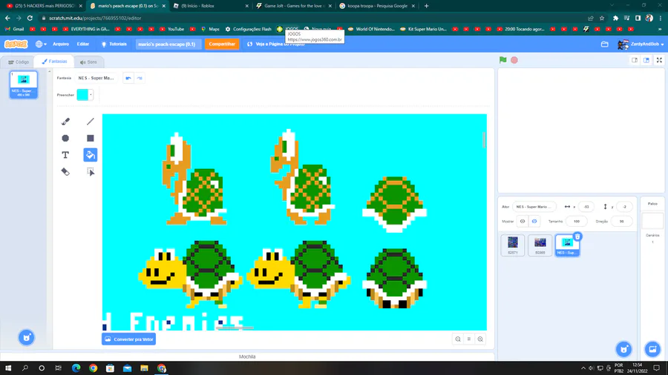Screen dimensions: 668x375
Task: Zoom out of the paint canvas
Action: click(x=458, y=339)
